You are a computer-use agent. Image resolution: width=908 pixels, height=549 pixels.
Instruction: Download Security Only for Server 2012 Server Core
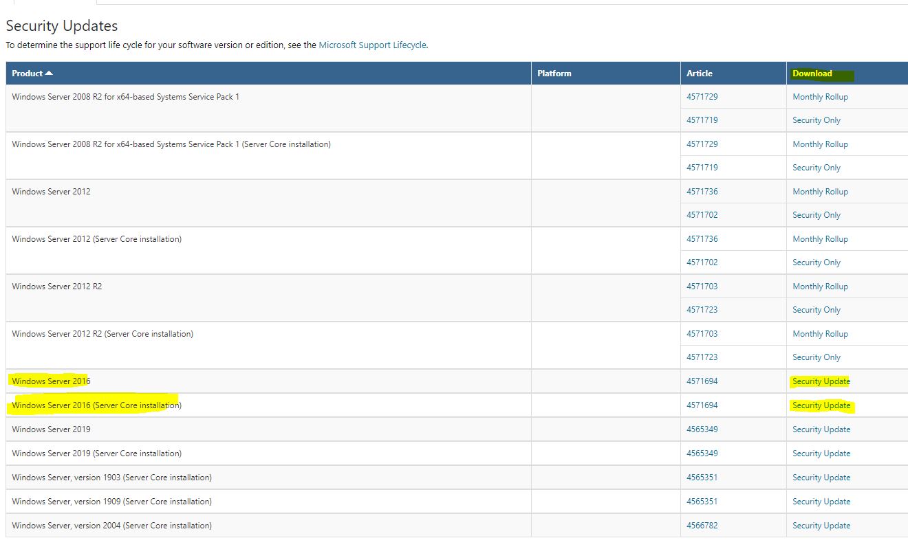[x=817, y=262]
